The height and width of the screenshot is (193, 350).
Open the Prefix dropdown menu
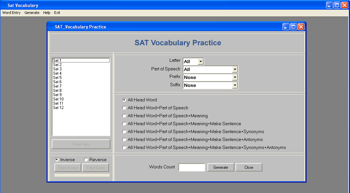point(235,77)
